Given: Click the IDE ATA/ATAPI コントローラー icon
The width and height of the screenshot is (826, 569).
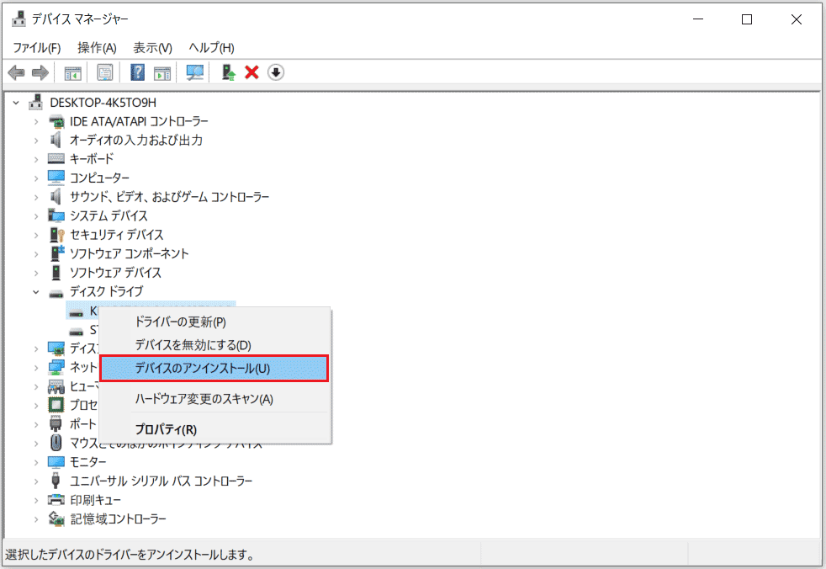Looking at the screenshot, I should 56,121.
